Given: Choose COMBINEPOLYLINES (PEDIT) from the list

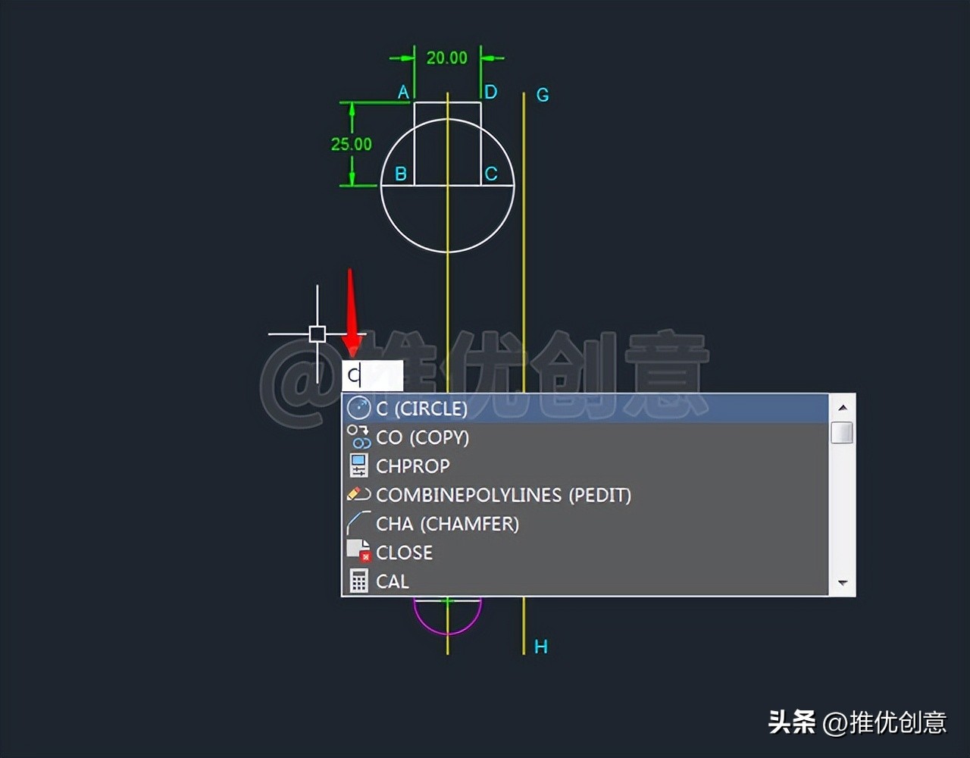Looking at the screenshot, I should tap(504, 494).
